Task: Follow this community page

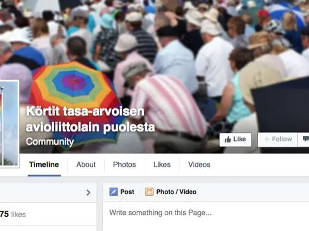Action: [278, 140]
